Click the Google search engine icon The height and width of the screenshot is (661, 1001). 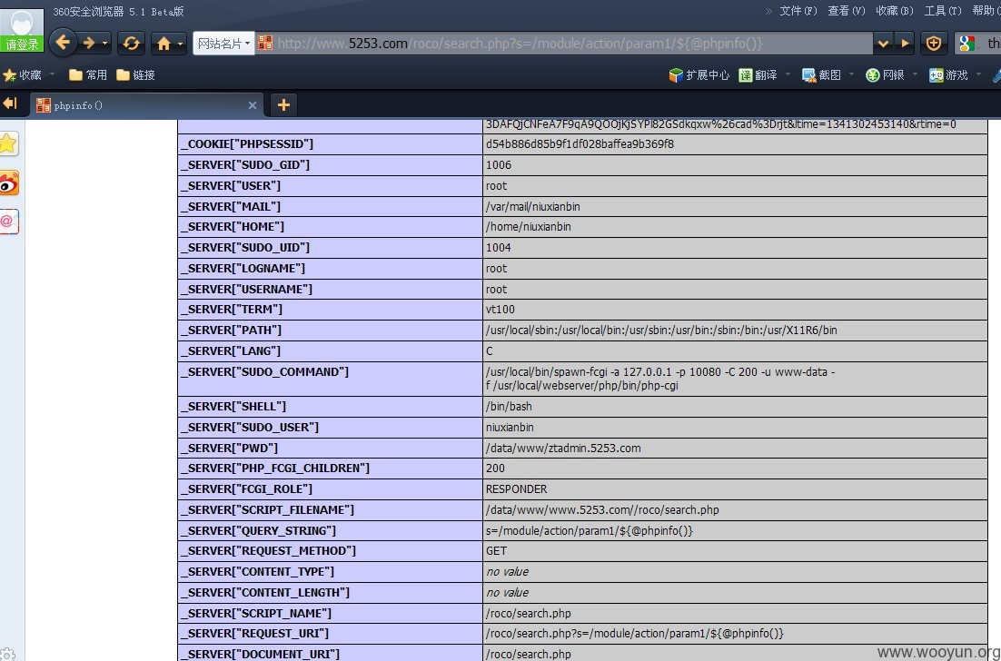(967, 44)
